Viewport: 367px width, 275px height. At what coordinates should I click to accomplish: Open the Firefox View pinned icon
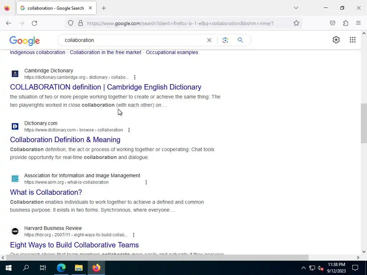pos(7,8)
